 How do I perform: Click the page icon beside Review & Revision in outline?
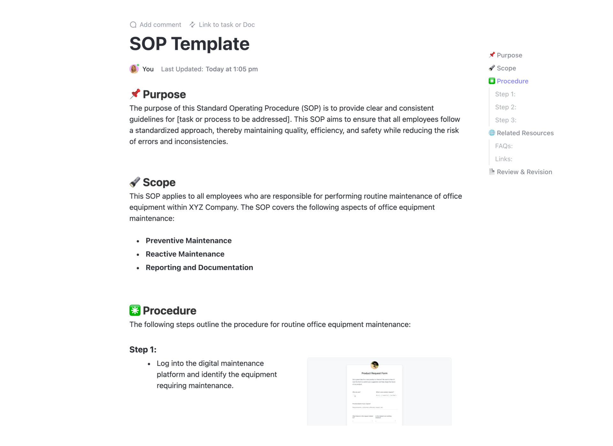tap(492, 172)
